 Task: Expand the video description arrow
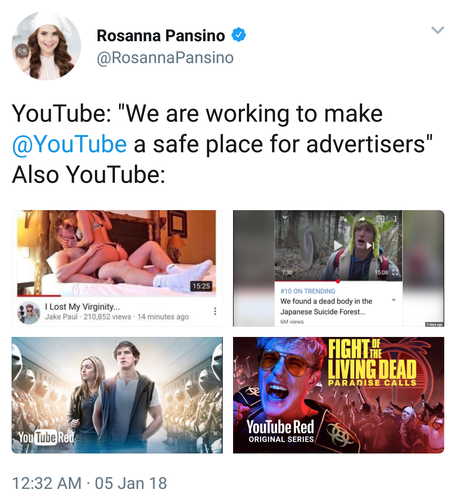tap(394, 300)
